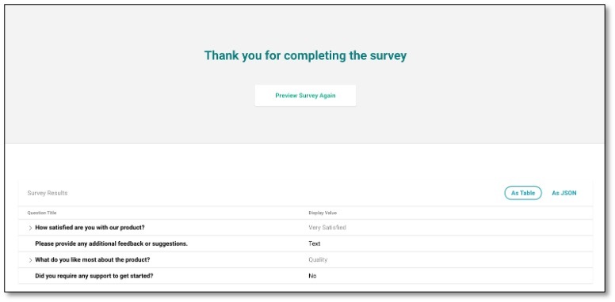Click the Survey Results panel heading
The width and height of the screenshot is (615, 302).
point(48,193)
